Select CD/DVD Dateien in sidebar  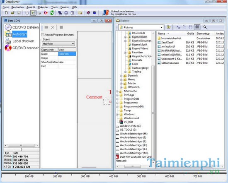coord(22,27)
